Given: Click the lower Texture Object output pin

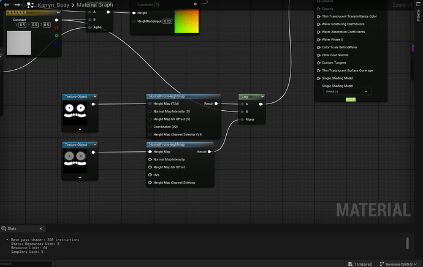Looking at the screenshot, I should pyautogui.click(x=93, y=152).
